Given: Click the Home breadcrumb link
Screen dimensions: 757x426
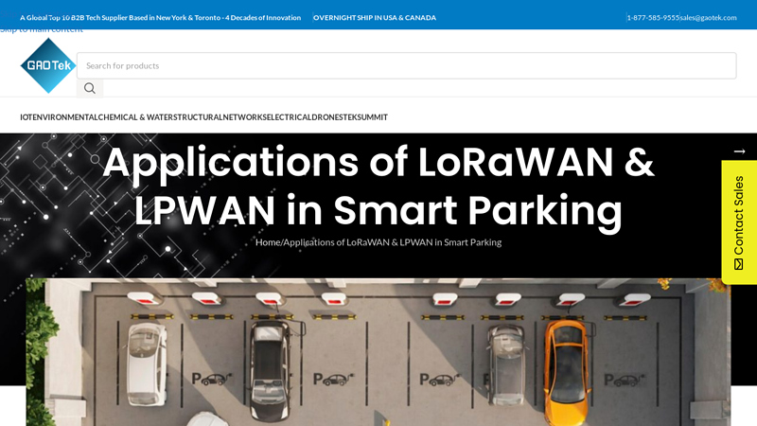Looking at the screenshot, I should [268, 242].
